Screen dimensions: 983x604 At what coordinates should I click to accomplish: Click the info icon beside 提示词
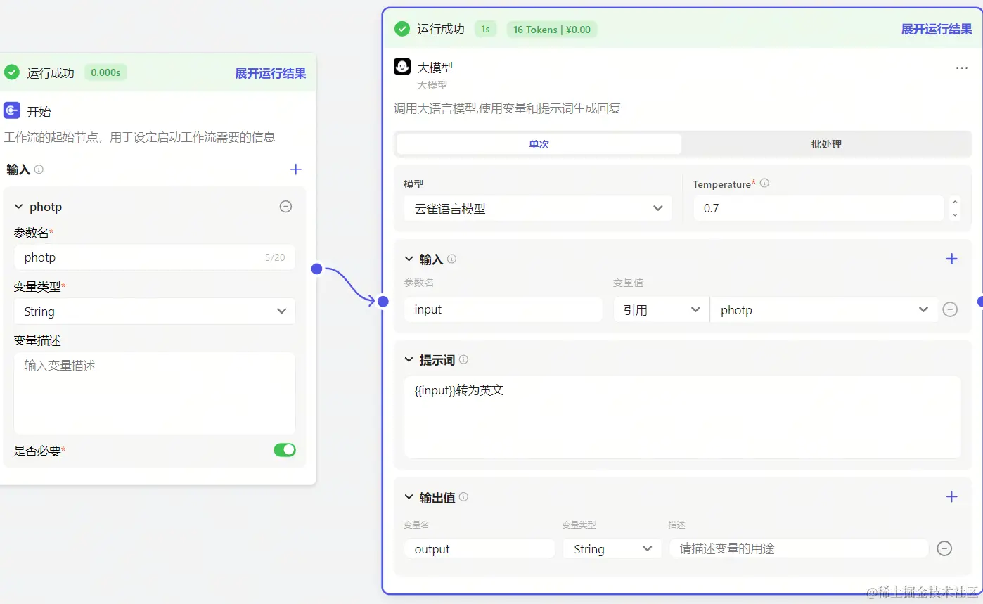click(463, 359)
